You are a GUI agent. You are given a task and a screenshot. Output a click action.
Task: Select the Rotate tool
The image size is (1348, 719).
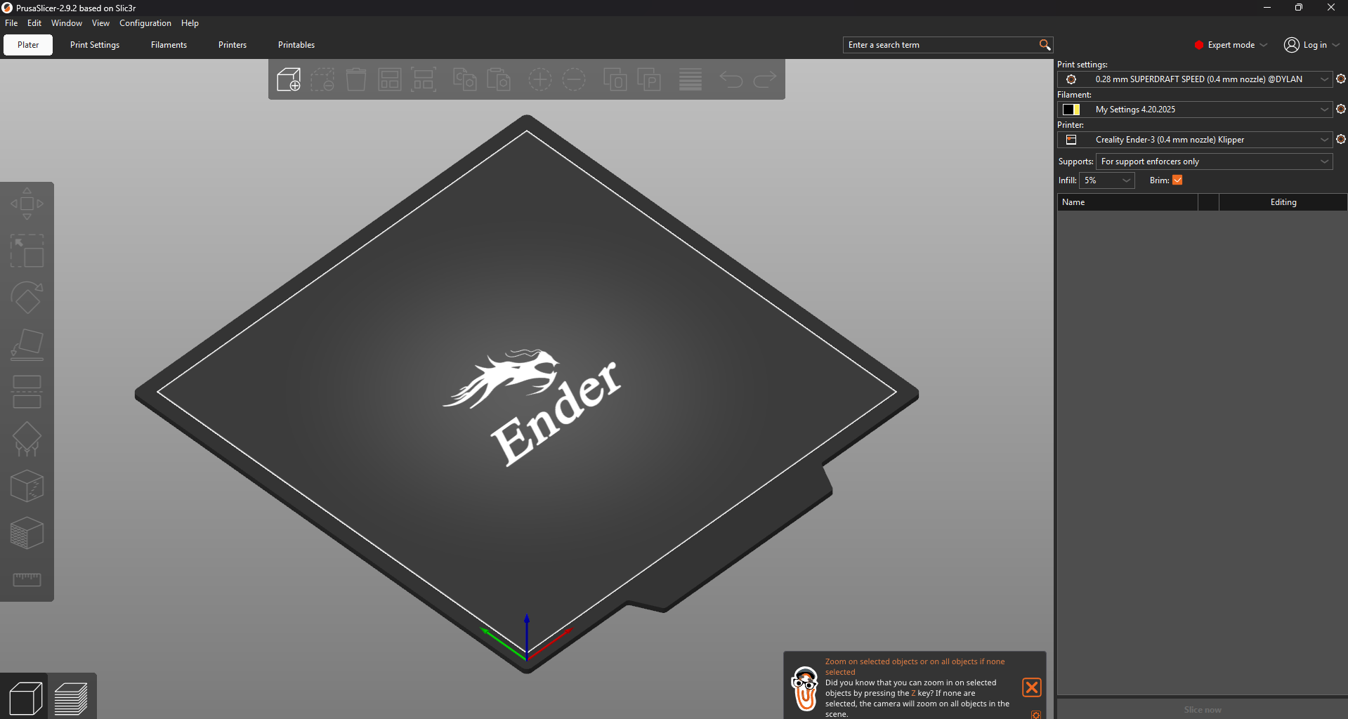coord(27,298)
